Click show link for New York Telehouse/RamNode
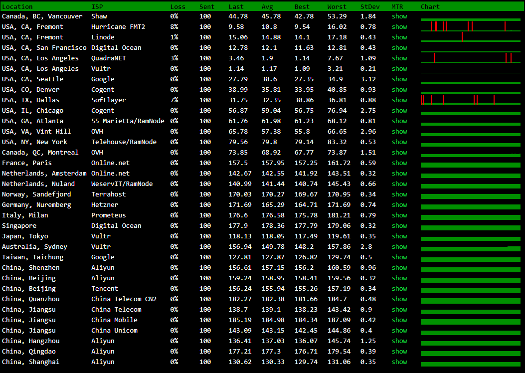The image size is (525, 373). tap(399, 142)
